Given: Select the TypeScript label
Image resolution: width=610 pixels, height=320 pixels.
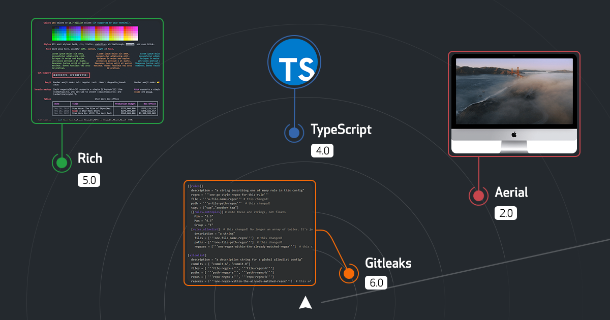Looking at the screenshot, I should (x=341, y=130).
